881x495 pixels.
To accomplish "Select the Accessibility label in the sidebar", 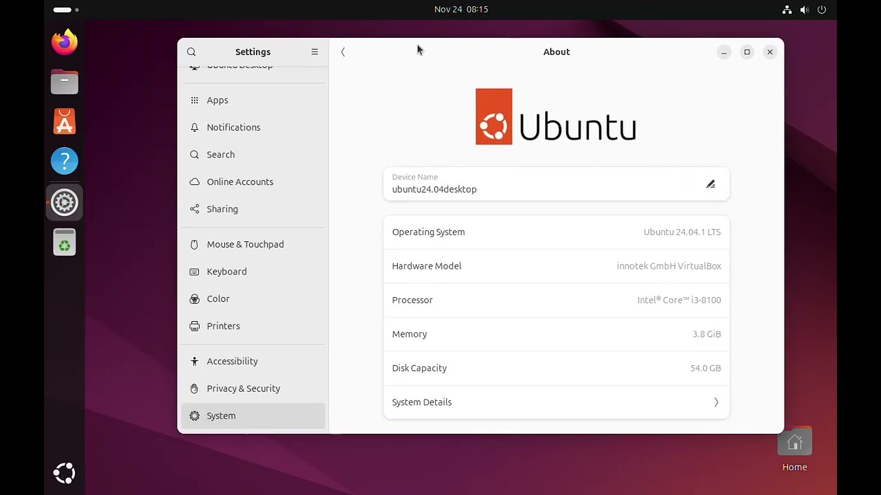I will 232,361.
